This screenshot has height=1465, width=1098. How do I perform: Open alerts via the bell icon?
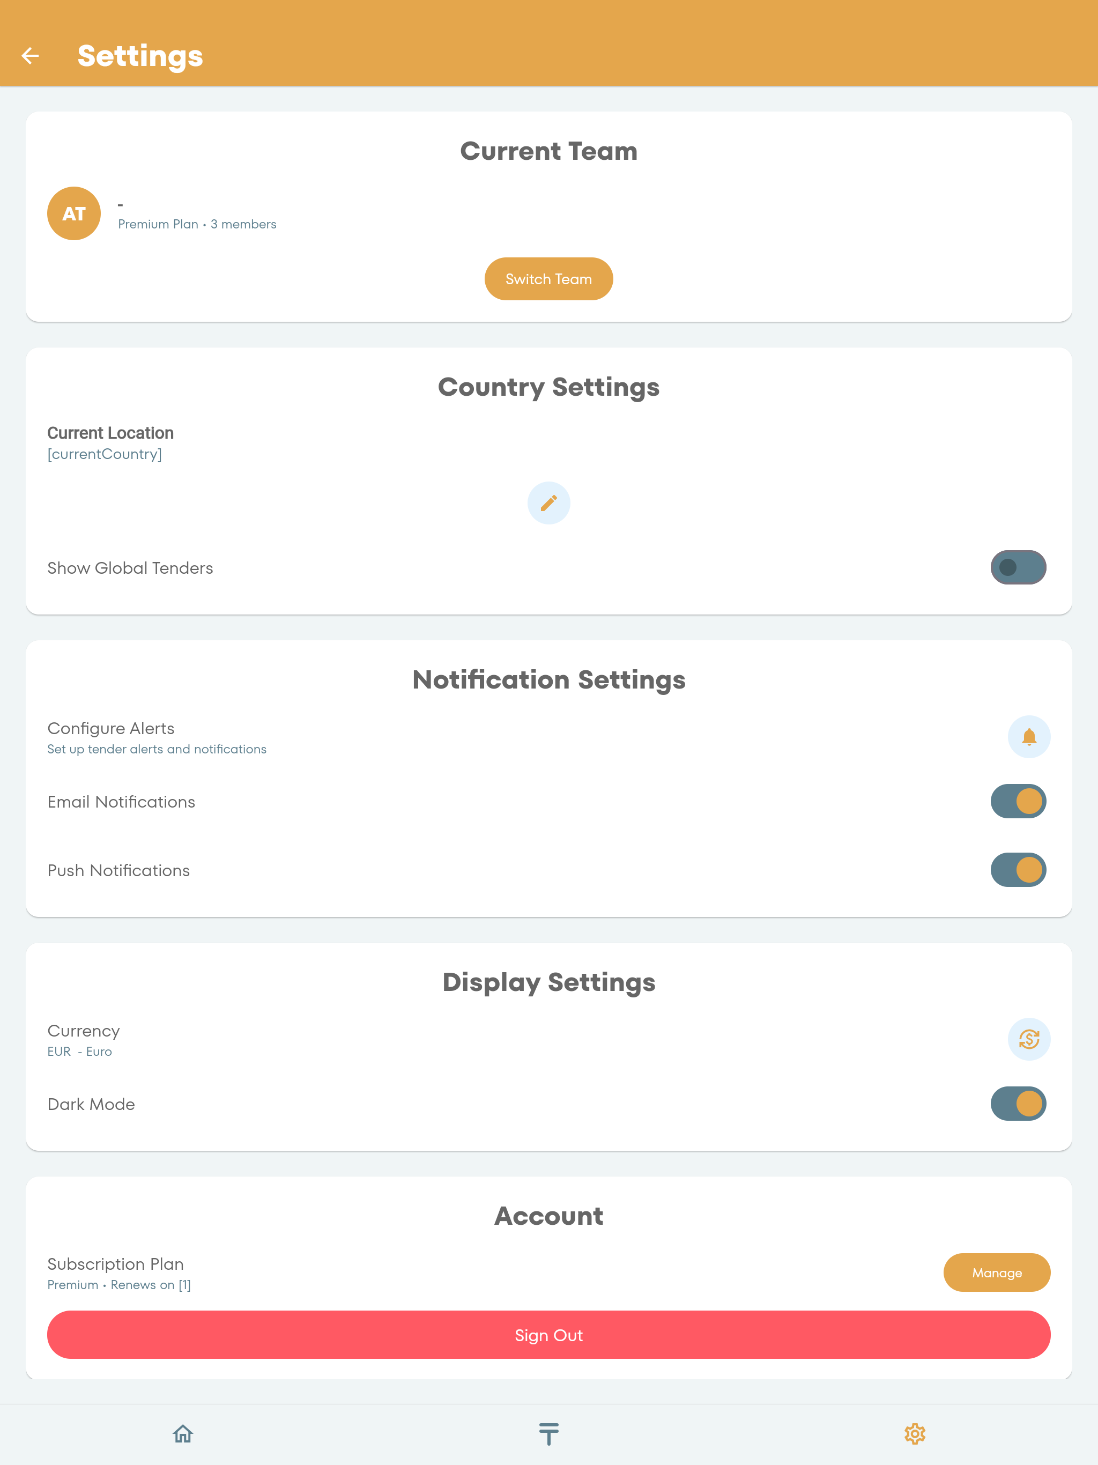(x=1028, y=736)
